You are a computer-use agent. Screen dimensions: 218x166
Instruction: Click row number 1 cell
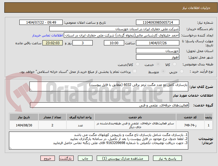tap(208, 125)
